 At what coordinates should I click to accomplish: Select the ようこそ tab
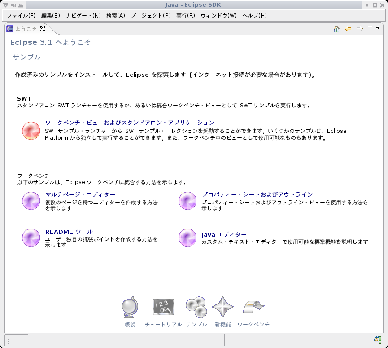pos(26,29)
